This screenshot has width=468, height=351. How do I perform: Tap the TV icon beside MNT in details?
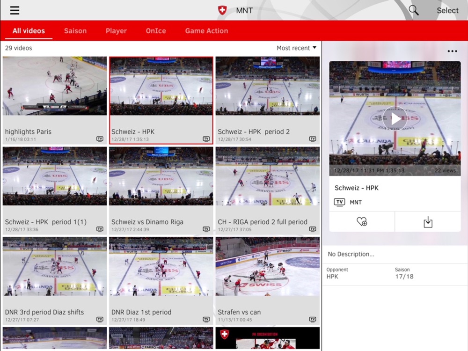point(339,202)
